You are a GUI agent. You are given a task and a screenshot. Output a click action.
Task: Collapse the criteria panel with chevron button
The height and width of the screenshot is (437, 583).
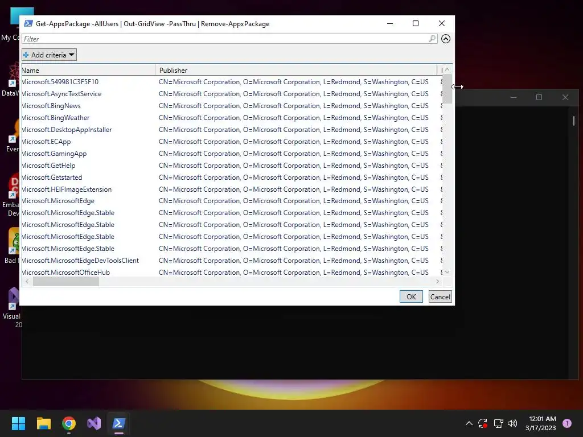click(x=446, y=39)
